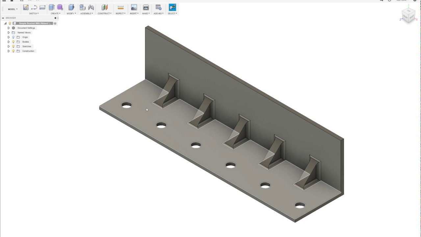Open the SELECT menu
This screenshot has width=421, height=237.
click(x=172, y=13)
